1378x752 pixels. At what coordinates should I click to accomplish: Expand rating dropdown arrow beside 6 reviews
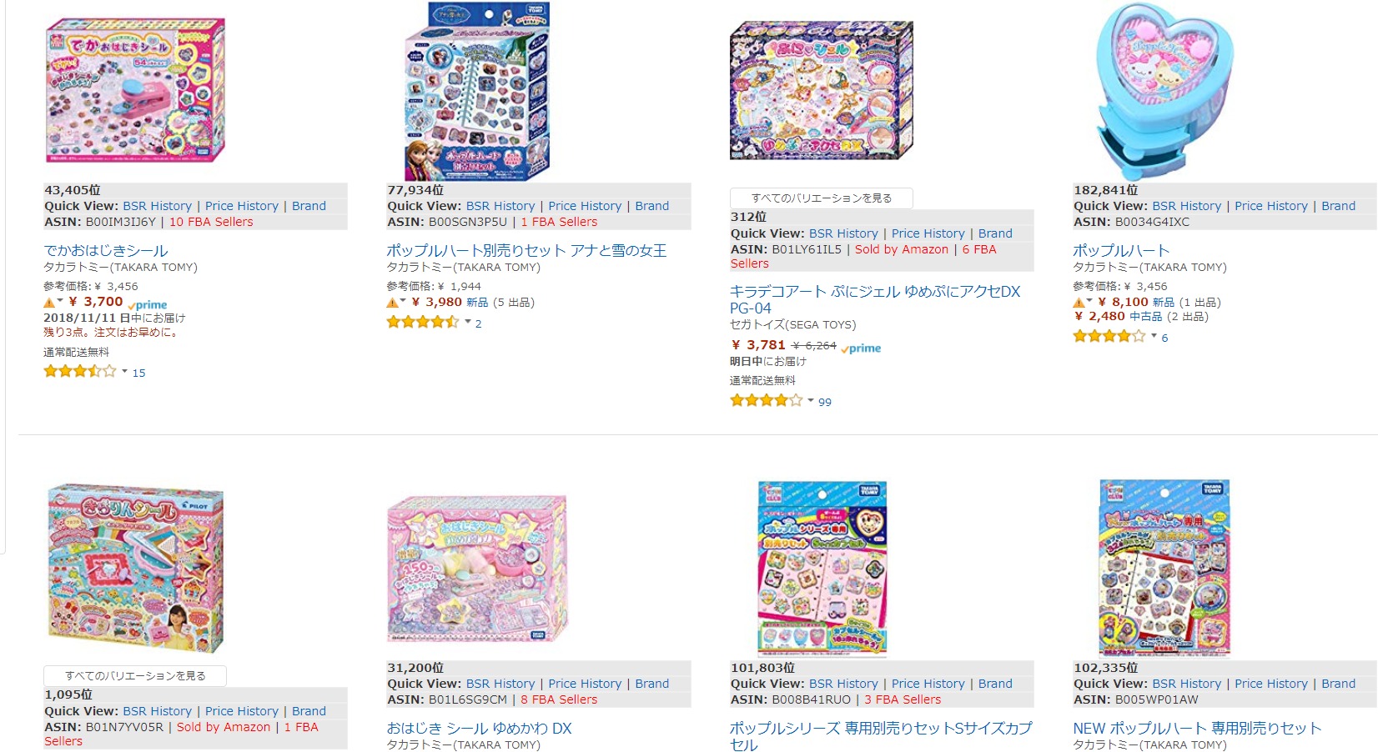(x=1154, y=336)
